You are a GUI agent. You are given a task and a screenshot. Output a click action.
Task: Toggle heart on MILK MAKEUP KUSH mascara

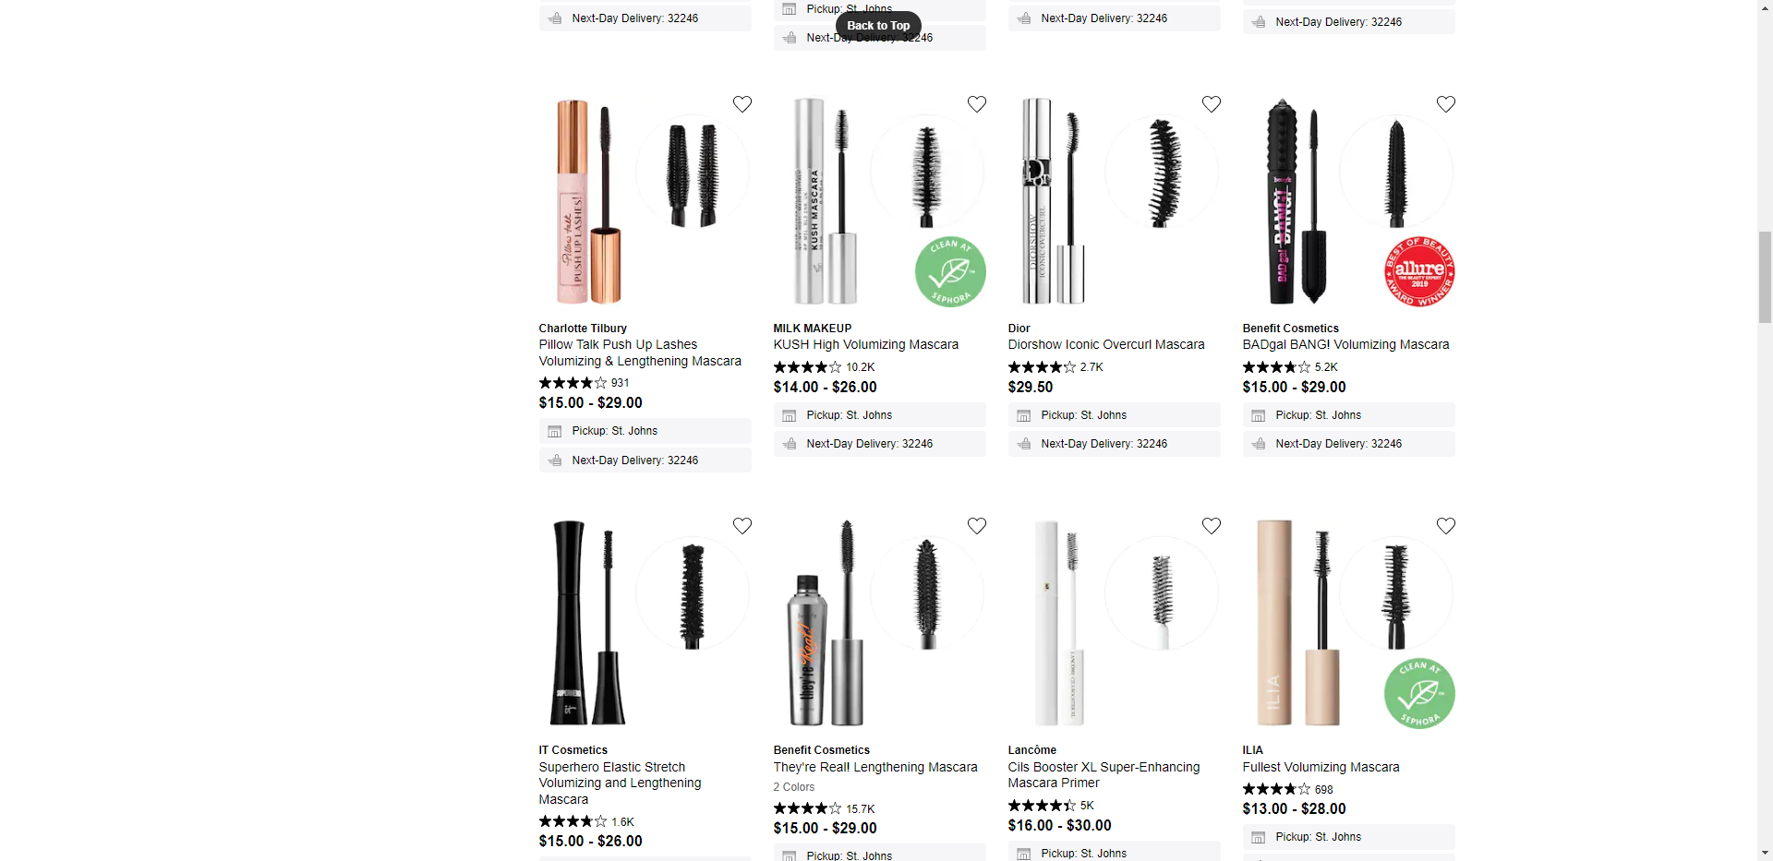(x=976, y=104)
